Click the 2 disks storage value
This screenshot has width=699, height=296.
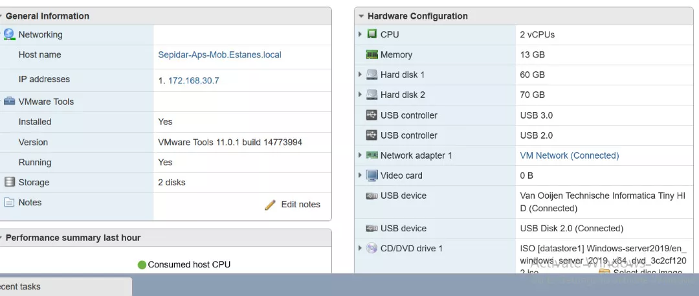pyautogui.click(x=172, y=182)
